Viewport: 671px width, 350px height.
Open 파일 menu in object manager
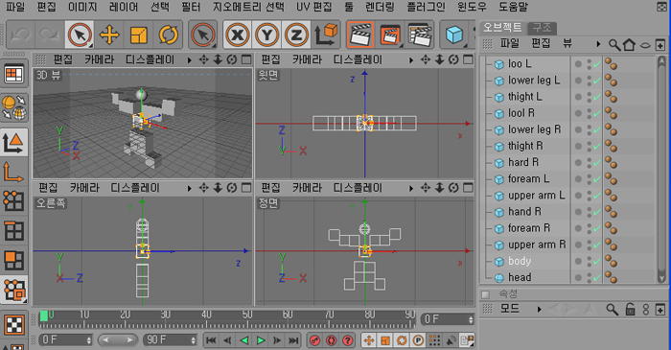510,44
